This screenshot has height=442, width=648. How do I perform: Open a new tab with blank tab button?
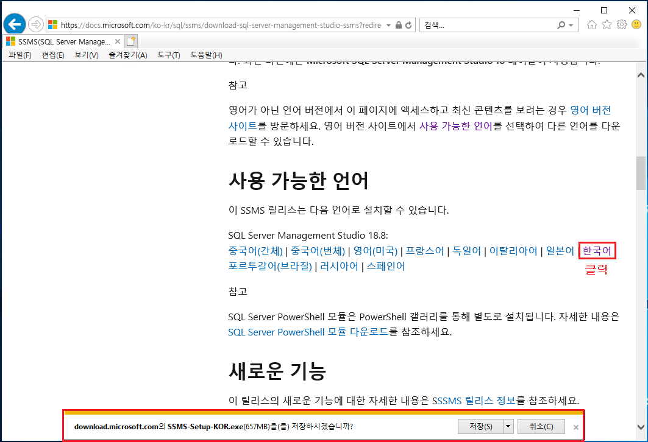[131, 41]
